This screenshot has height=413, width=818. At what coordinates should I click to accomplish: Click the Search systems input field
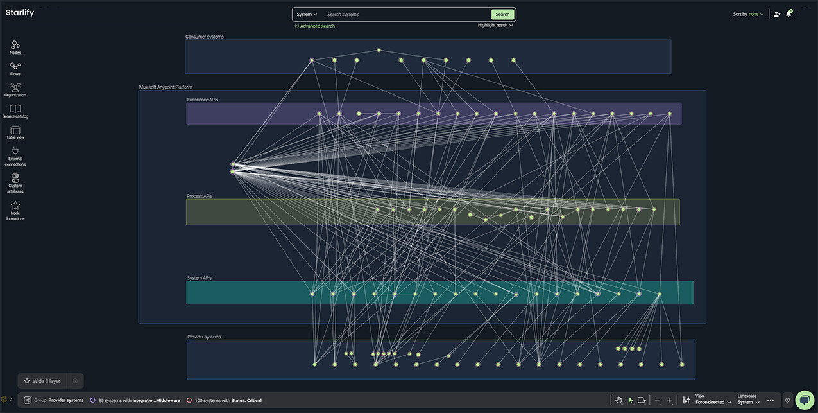click(407, 14)
